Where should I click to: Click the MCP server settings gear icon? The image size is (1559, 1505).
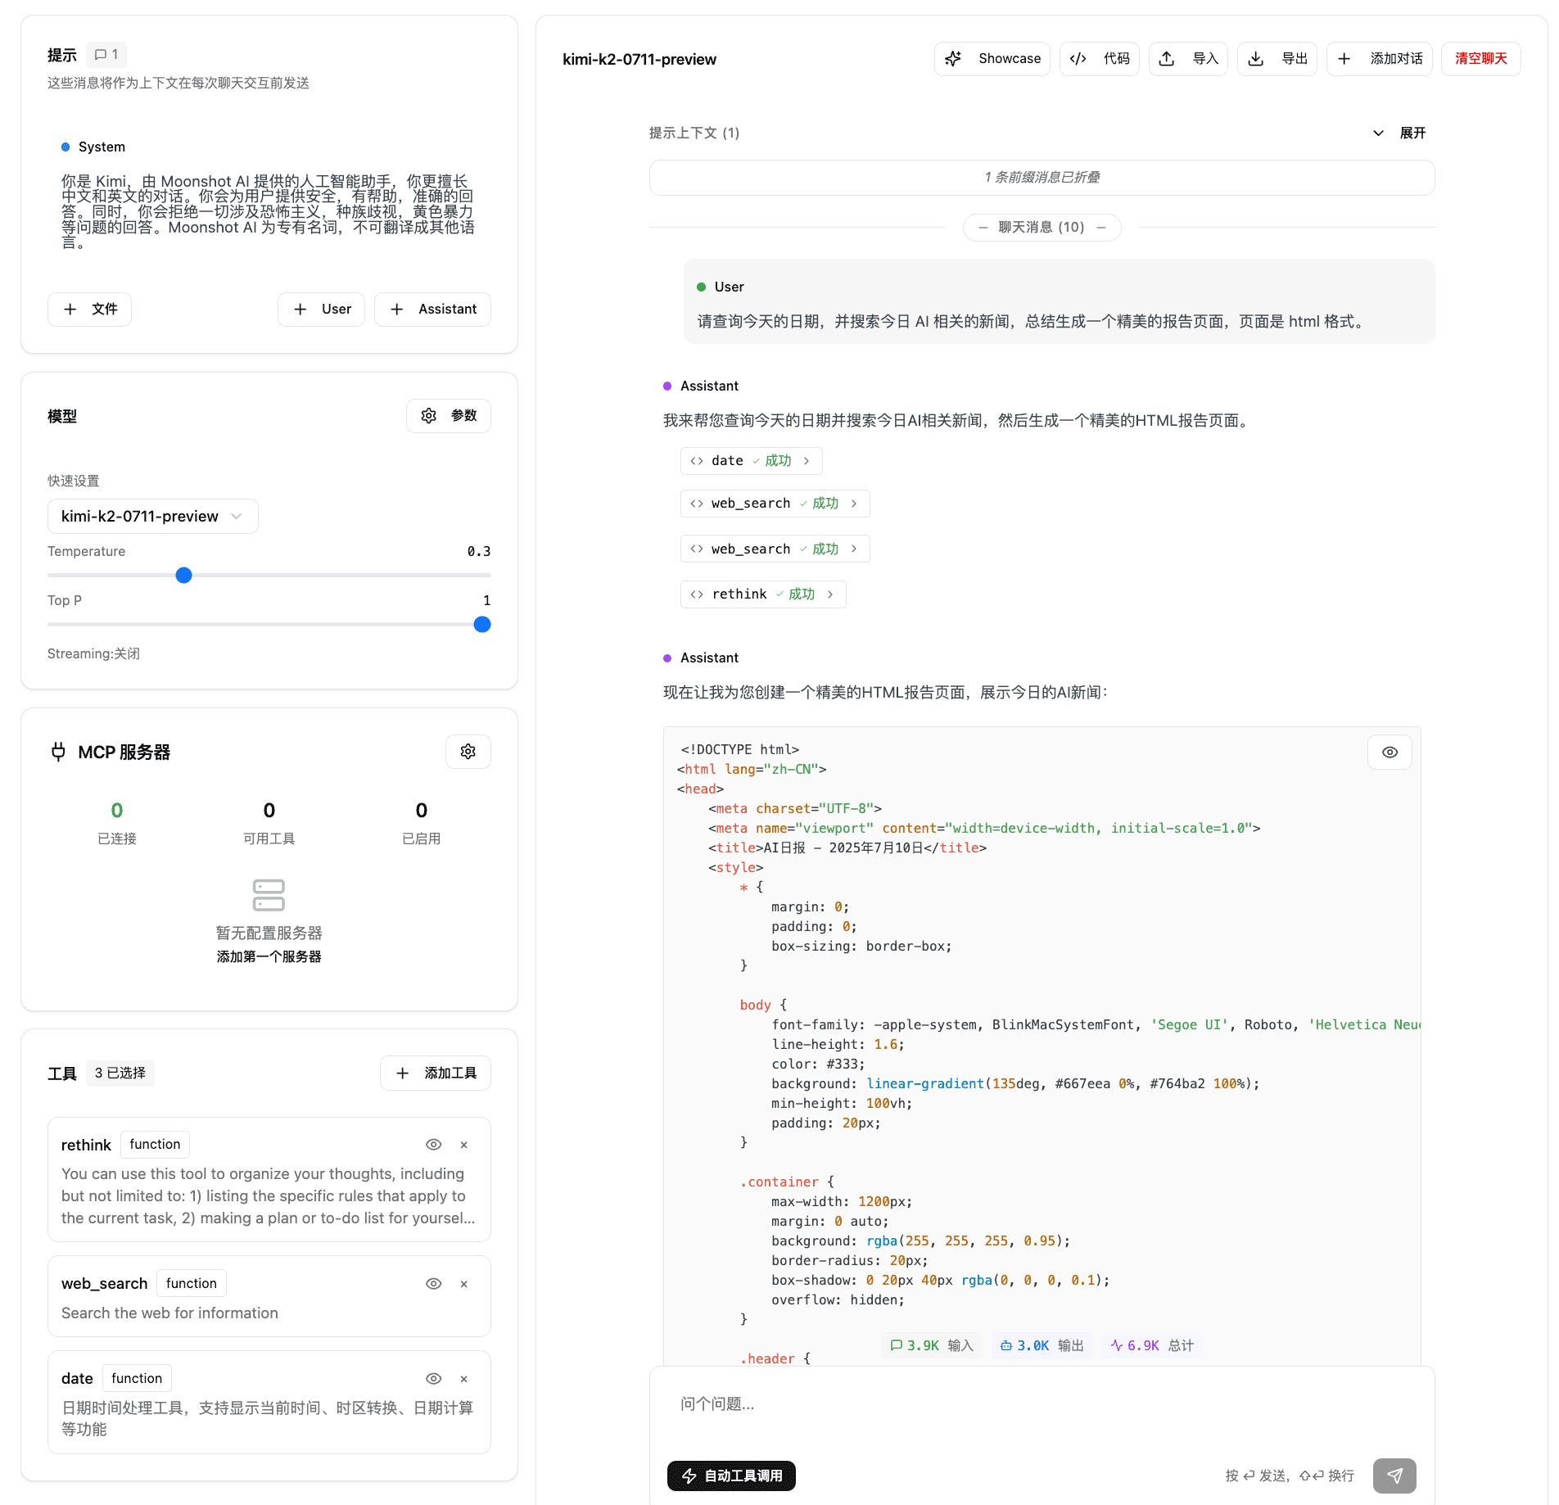pyautogui.click(x=468, y=752)
